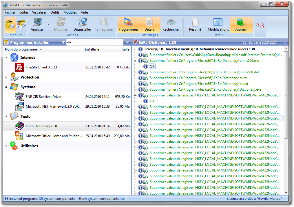Click info icon beside Erreur(s) summary
This screenshot has height=207, width=294.
click(x=140, y=49)
